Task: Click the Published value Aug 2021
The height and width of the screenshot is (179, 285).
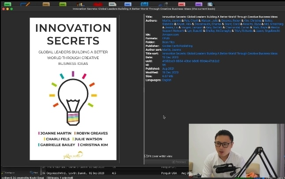Action: pyautogui.click(x=168, y=69)
